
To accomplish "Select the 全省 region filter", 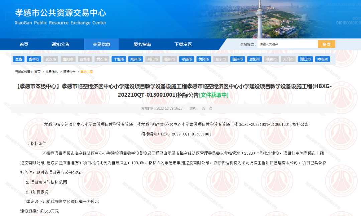I will pyautogui.click(x=19, y=59).
